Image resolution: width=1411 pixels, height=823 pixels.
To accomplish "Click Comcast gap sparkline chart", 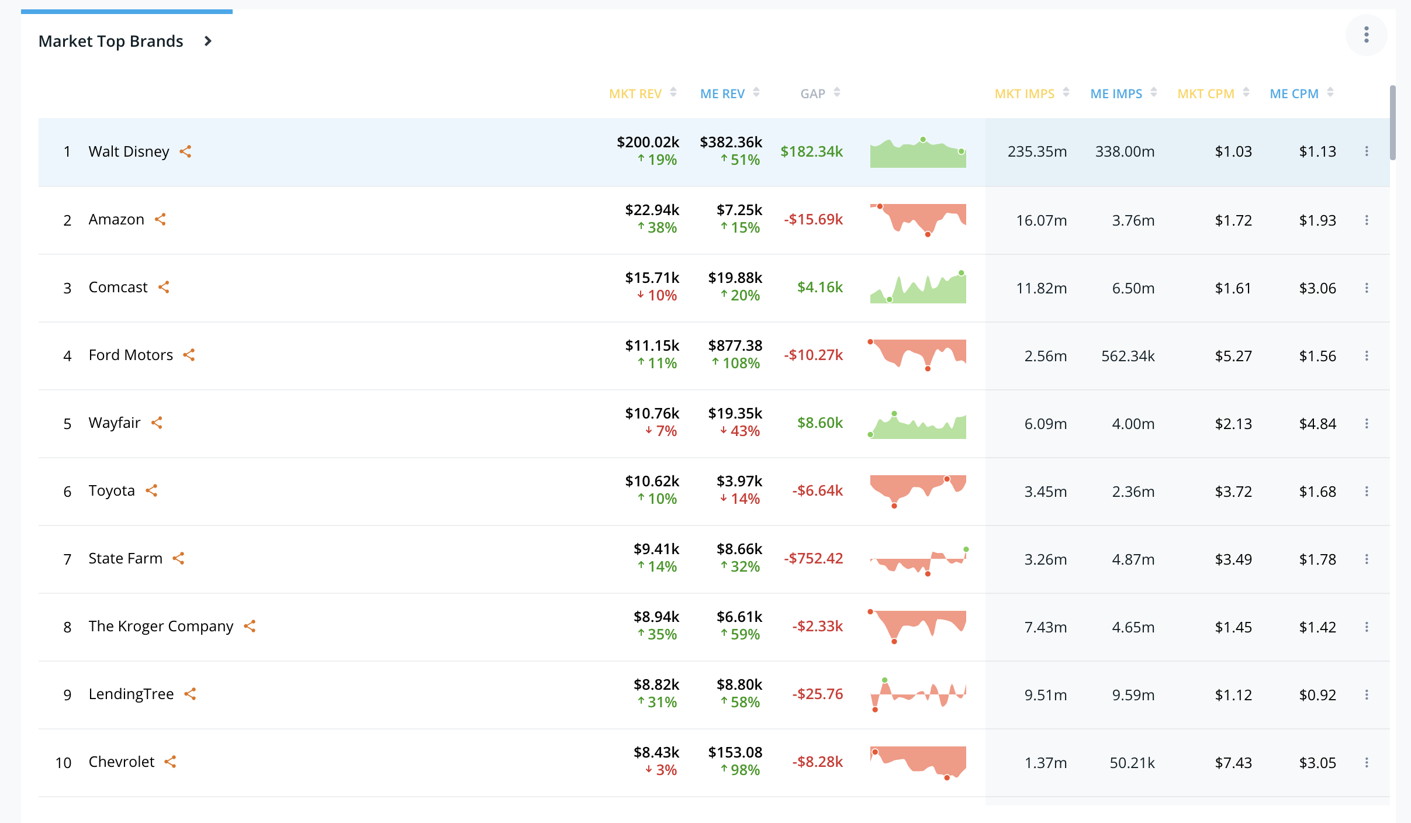I will coord(918,287).
